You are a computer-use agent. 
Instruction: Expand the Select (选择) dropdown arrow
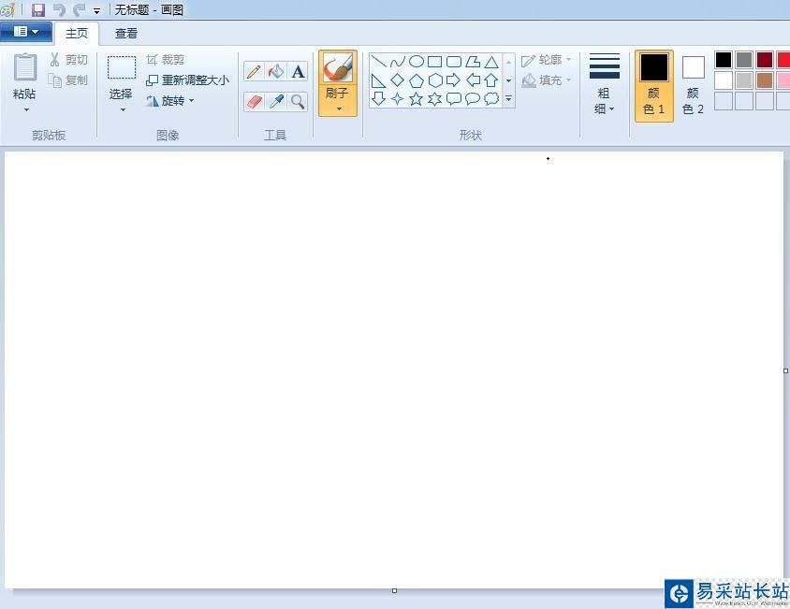click(123, 109)
